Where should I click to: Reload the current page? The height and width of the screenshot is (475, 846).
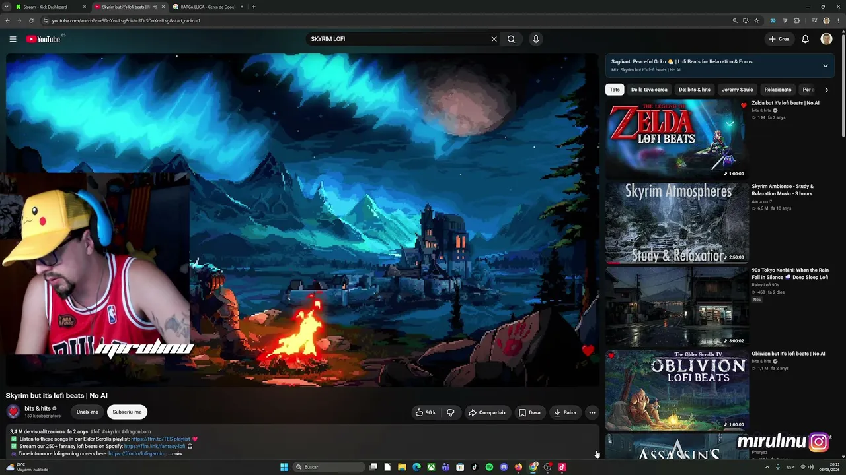pyautogui.click(x=31, y=20)
